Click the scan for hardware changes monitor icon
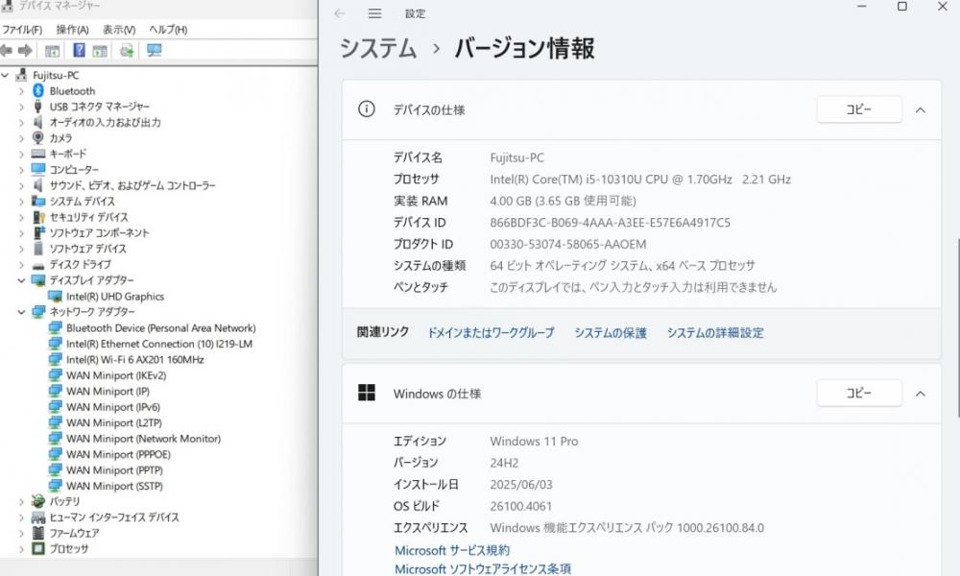The width and height of the screenshot is (960, 576). tap(155, 50)
